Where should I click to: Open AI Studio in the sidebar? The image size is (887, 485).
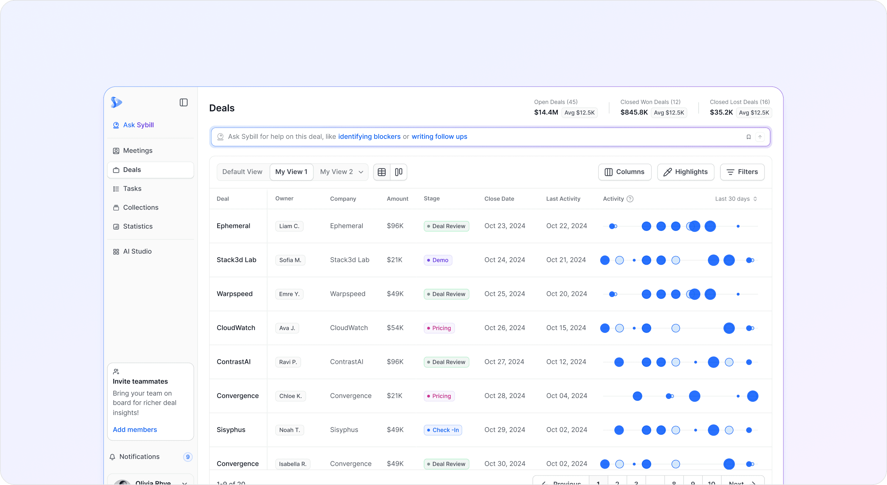137,252
